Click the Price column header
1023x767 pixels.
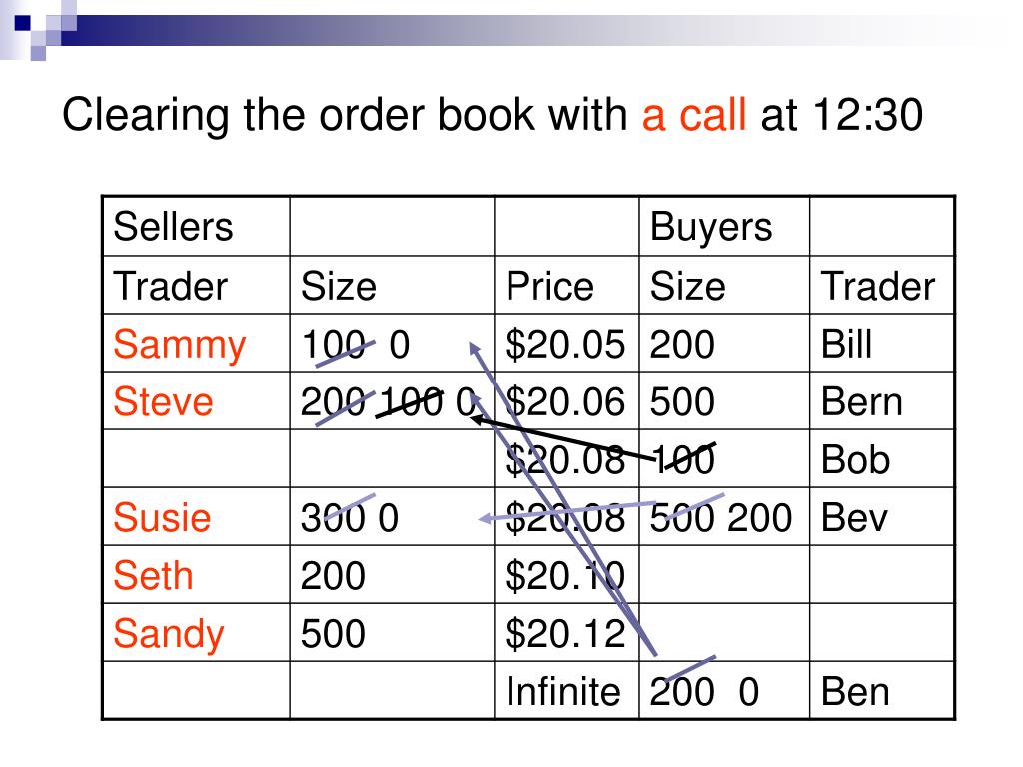coord(566,285)
